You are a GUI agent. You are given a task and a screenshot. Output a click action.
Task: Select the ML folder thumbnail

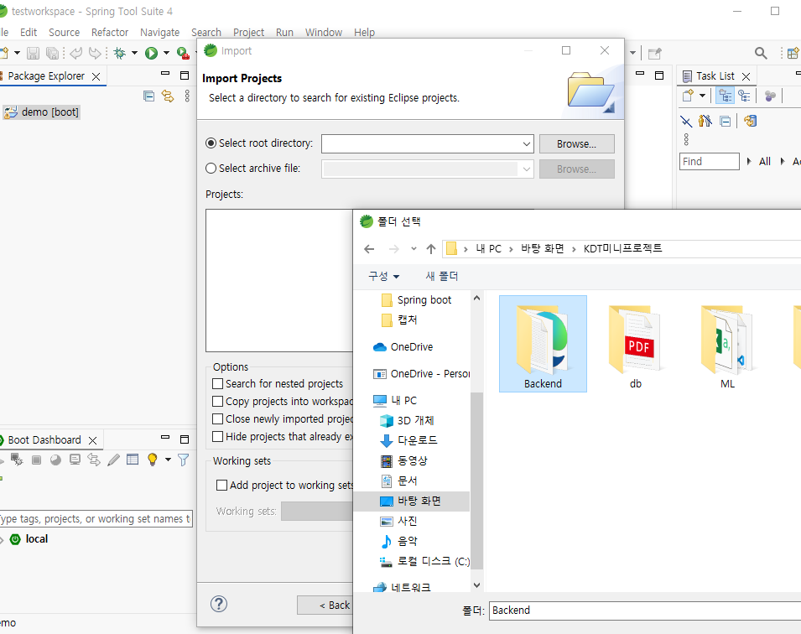pos(727,344)
